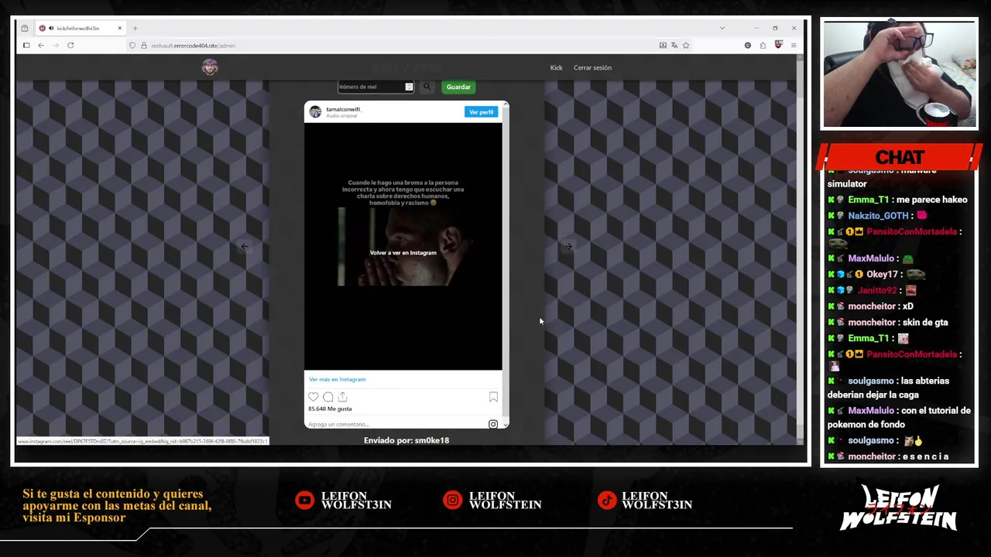
Task: Close the kick/leifonwolfst3in tab
Action: click(119, 29)
